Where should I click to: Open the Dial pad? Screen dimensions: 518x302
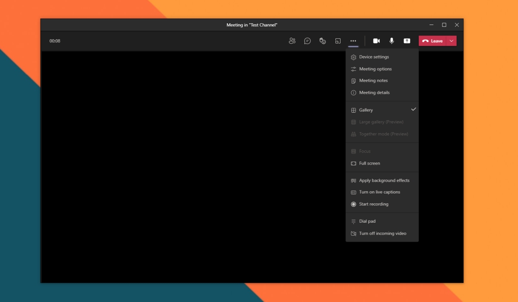(x=382, y=221)
